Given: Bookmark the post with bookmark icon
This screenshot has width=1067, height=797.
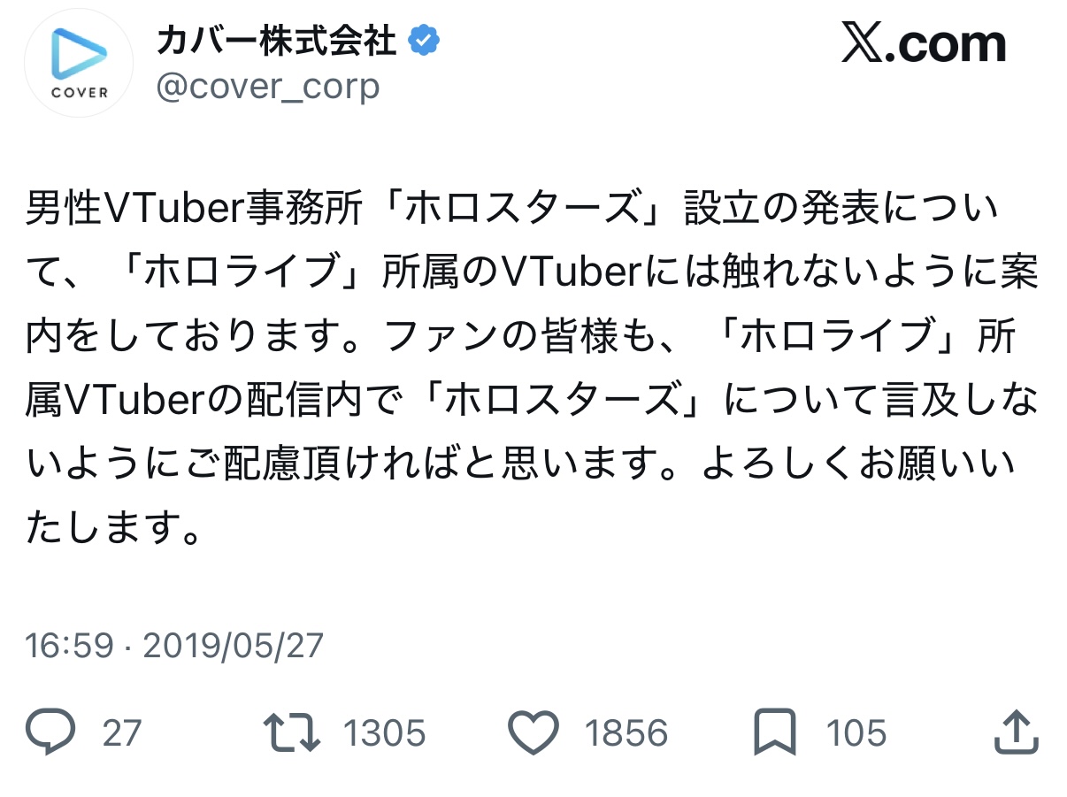Looking at the screenshot, I should (774, 733).
